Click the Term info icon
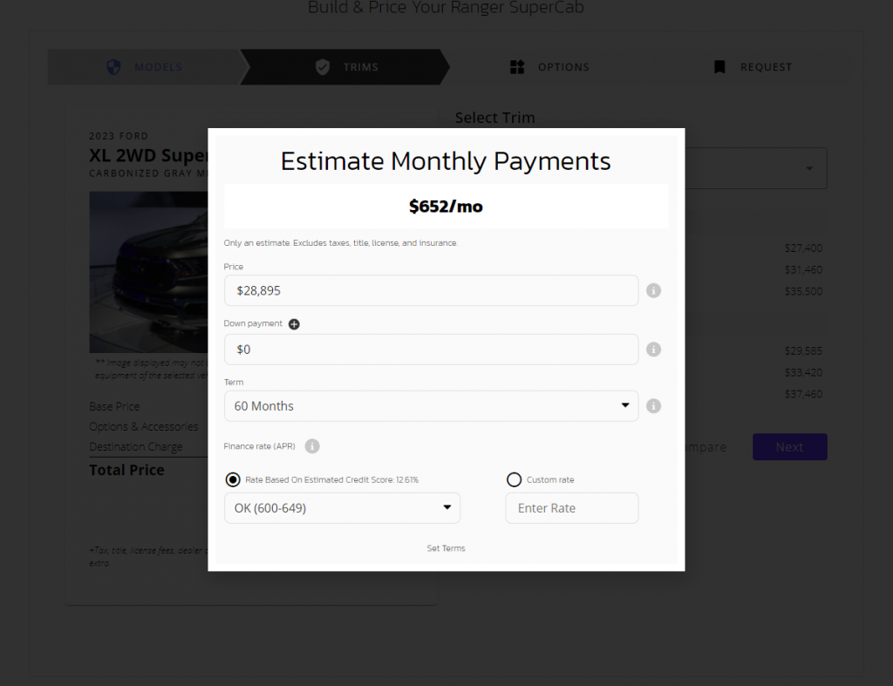 pos(653,406)
